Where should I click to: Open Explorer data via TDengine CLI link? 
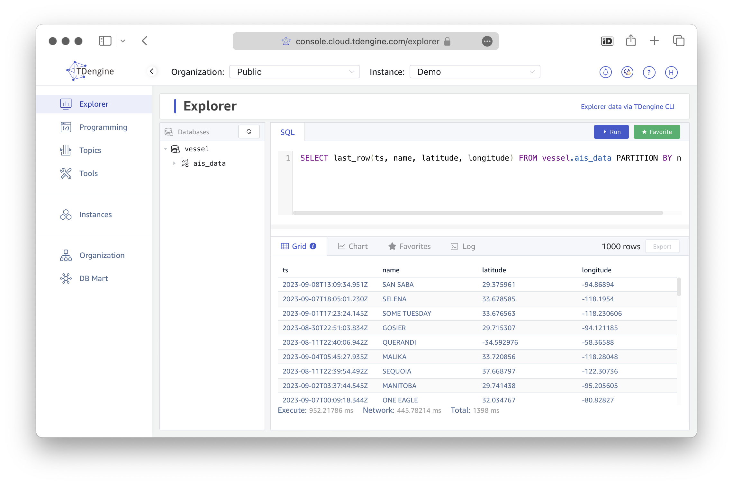[627, 106]
